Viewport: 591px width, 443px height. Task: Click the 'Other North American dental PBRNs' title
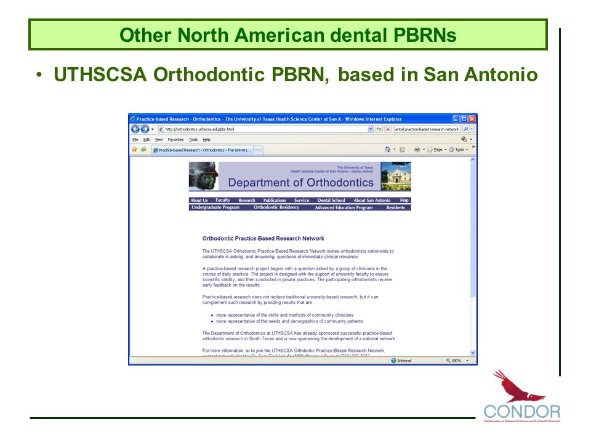coord(288,35)
